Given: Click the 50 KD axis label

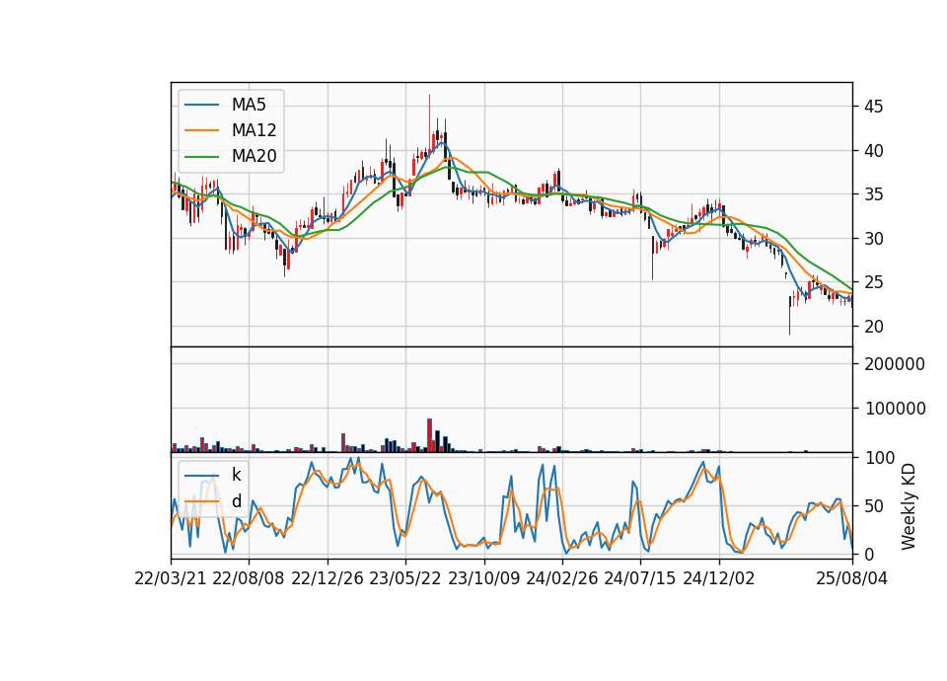Looking at the screenshot, I should 875,505.
